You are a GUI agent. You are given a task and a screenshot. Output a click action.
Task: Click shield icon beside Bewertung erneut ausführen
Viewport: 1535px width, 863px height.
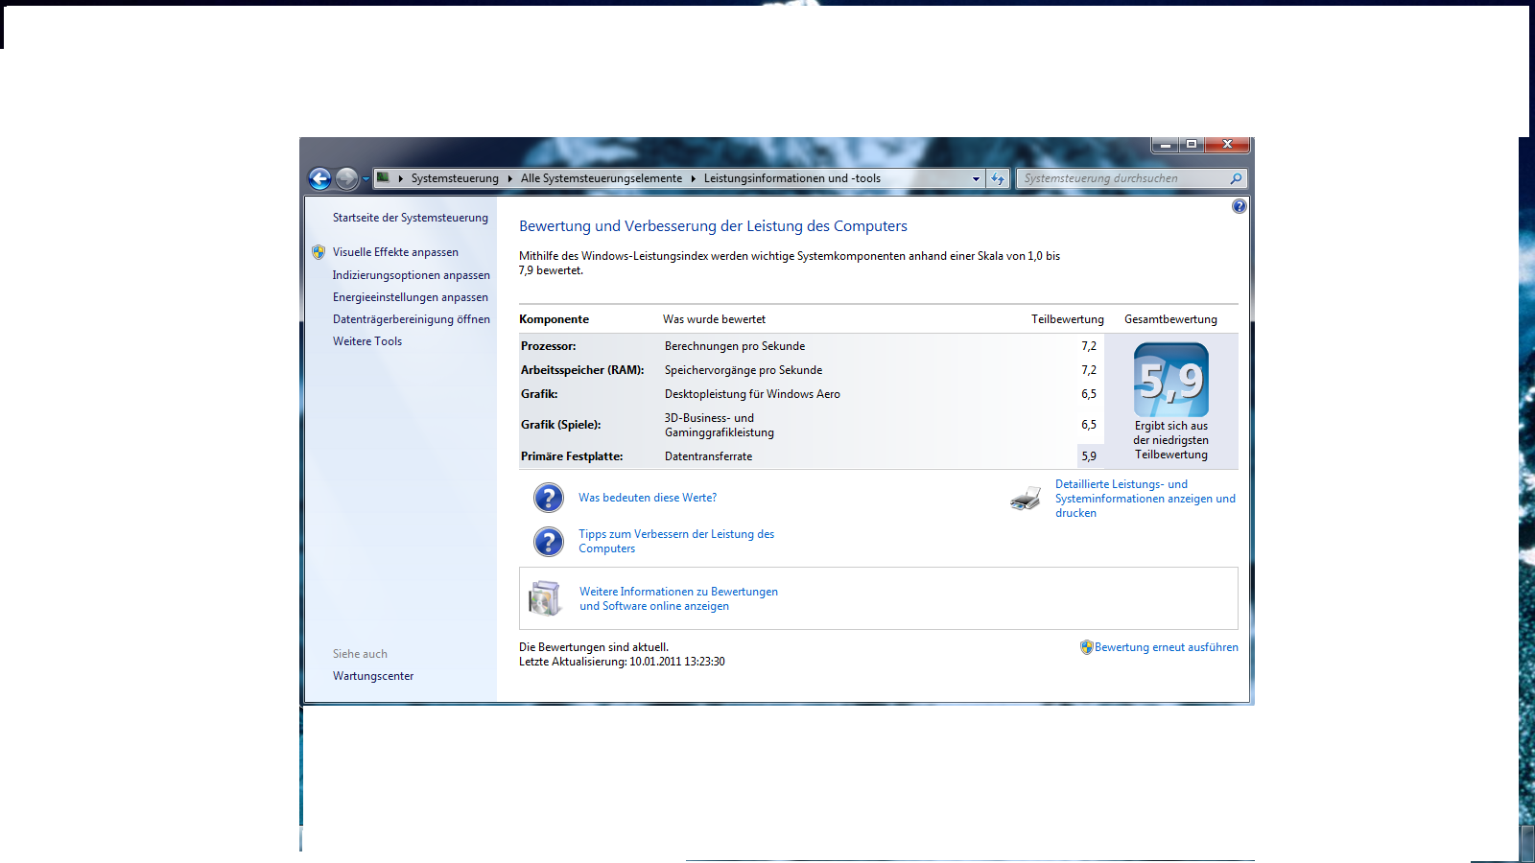[x=1086, y=647]
